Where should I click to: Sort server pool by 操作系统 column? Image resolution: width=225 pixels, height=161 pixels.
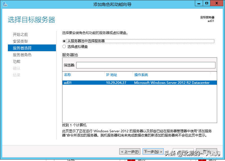(141, 75)
